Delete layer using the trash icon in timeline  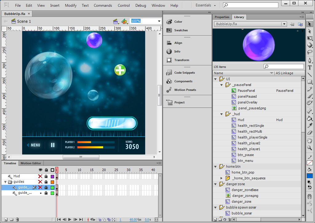tap(18, 219)
